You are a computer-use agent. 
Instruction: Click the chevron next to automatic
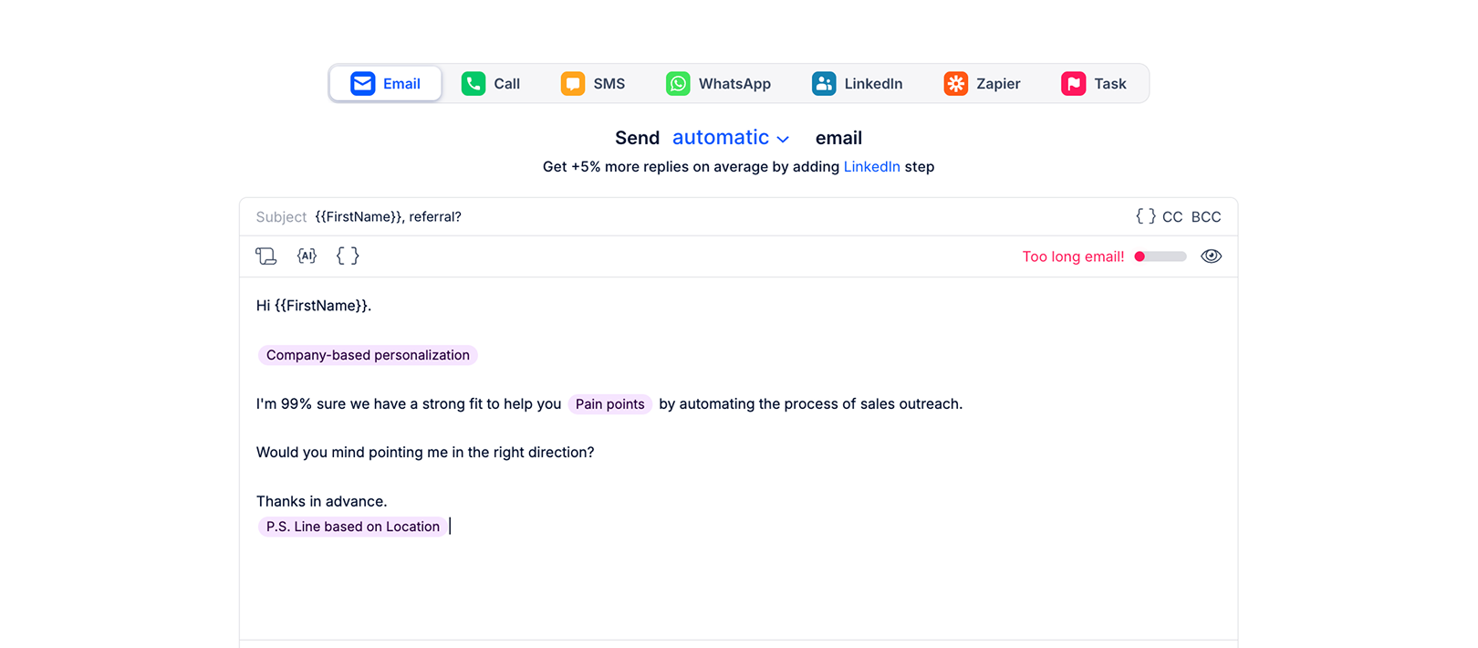tap(783, 140)
